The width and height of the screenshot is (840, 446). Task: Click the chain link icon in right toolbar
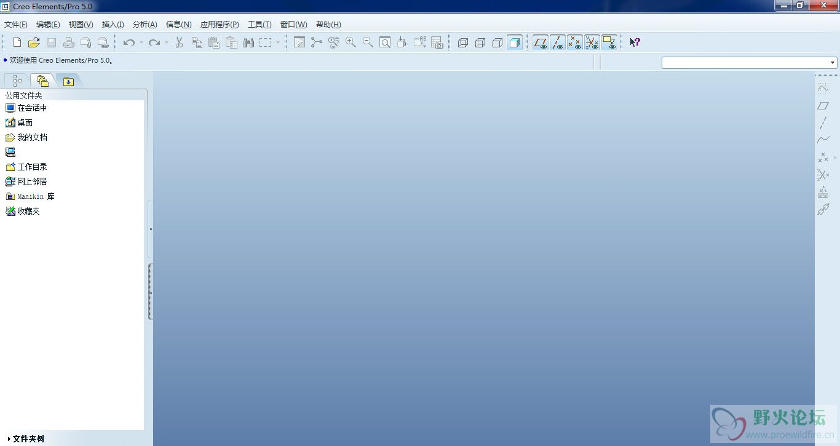pyautogui.click(x=823, y=209)
